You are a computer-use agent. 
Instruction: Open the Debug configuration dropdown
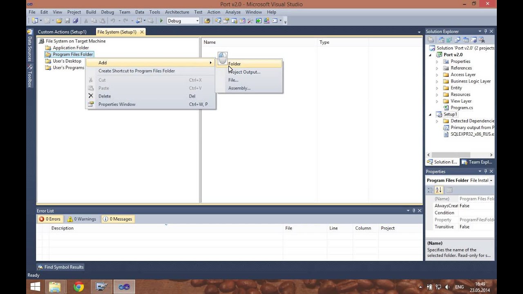[x=197, y=20]
